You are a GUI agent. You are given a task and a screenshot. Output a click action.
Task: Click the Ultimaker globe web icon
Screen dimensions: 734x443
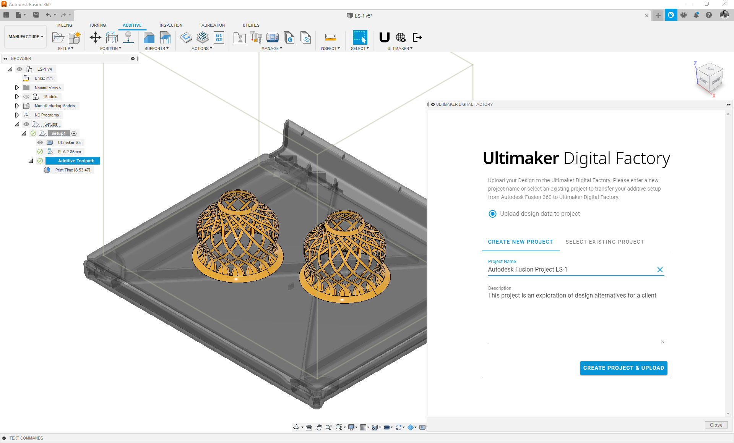401,37
